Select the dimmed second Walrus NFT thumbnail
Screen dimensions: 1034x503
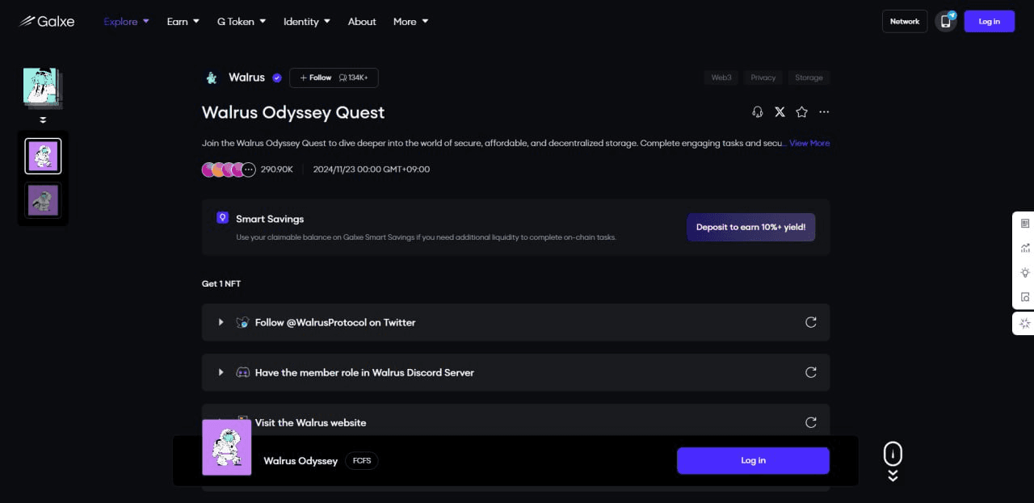pos(43,199)
